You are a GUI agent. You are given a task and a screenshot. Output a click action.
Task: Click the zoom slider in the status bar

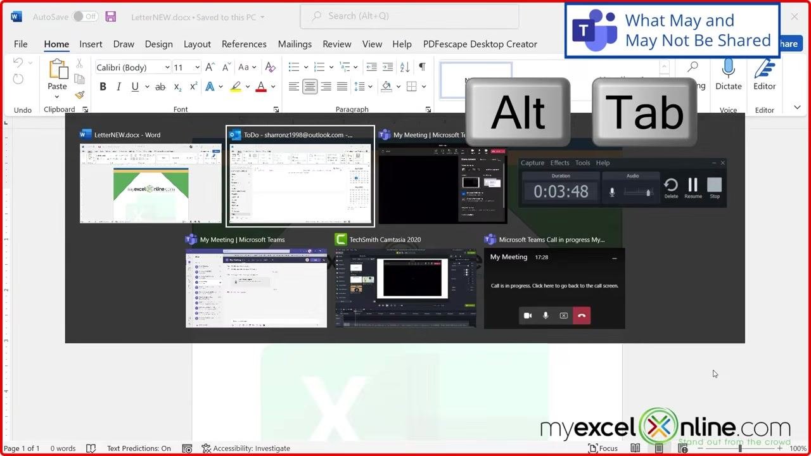(x=739, y=448)
